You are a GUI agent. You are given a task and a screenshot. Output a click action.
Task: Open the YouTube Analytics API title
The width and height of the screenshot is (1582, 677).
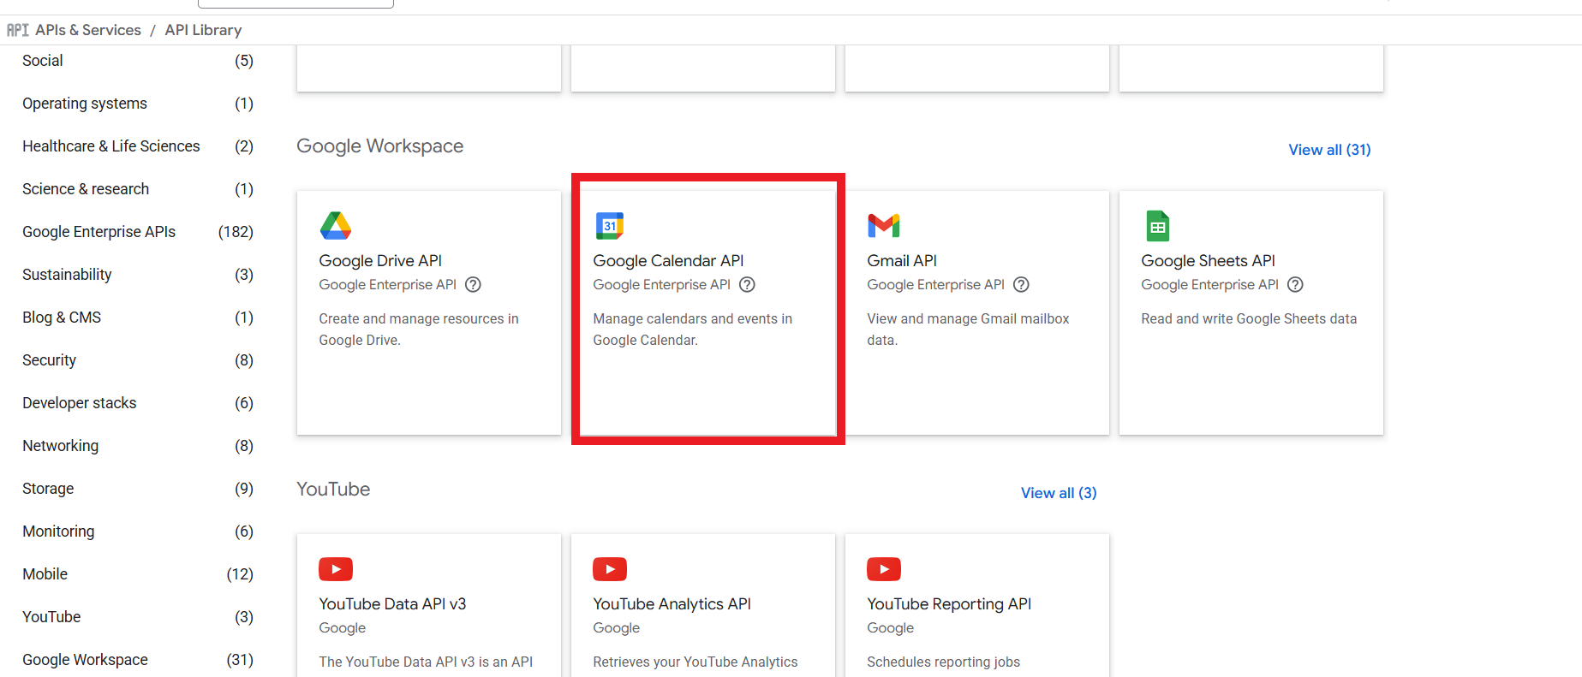pyautogui.click(x=672, y=604)
